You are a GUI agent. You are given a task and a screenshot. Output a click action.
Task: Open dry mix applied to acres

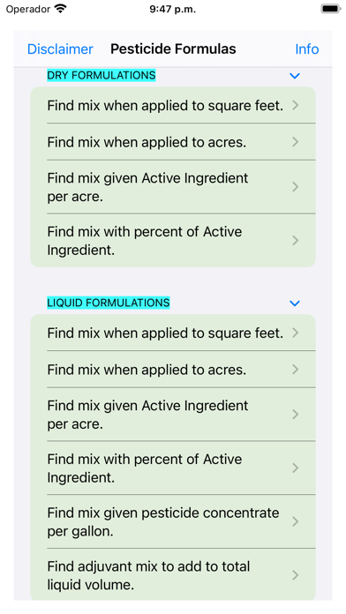173,142
